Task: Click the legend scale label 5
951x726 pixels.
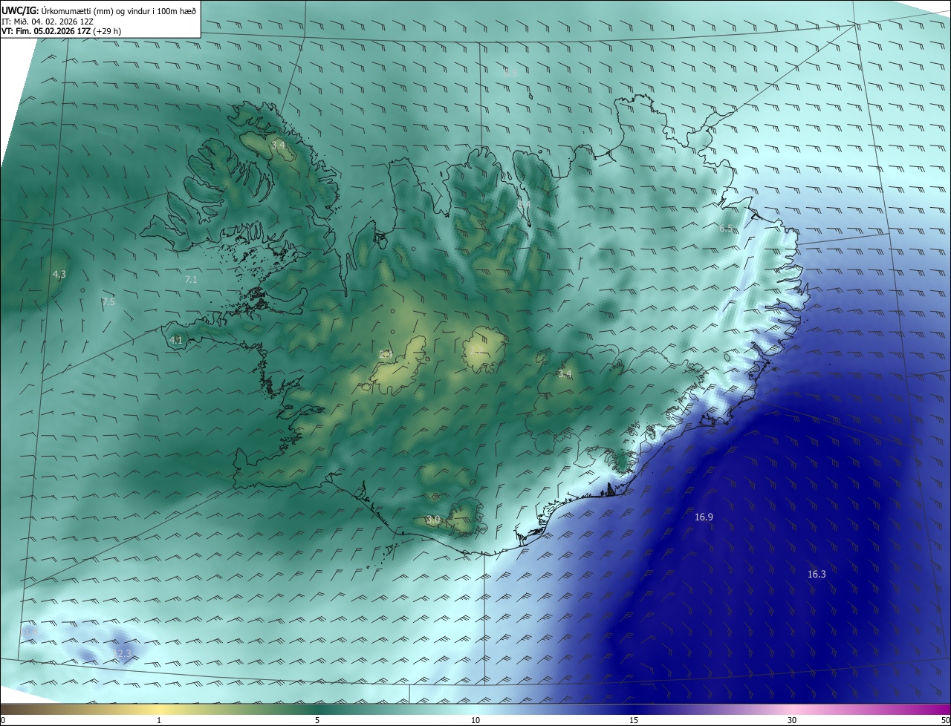Action: pos(317,720)
